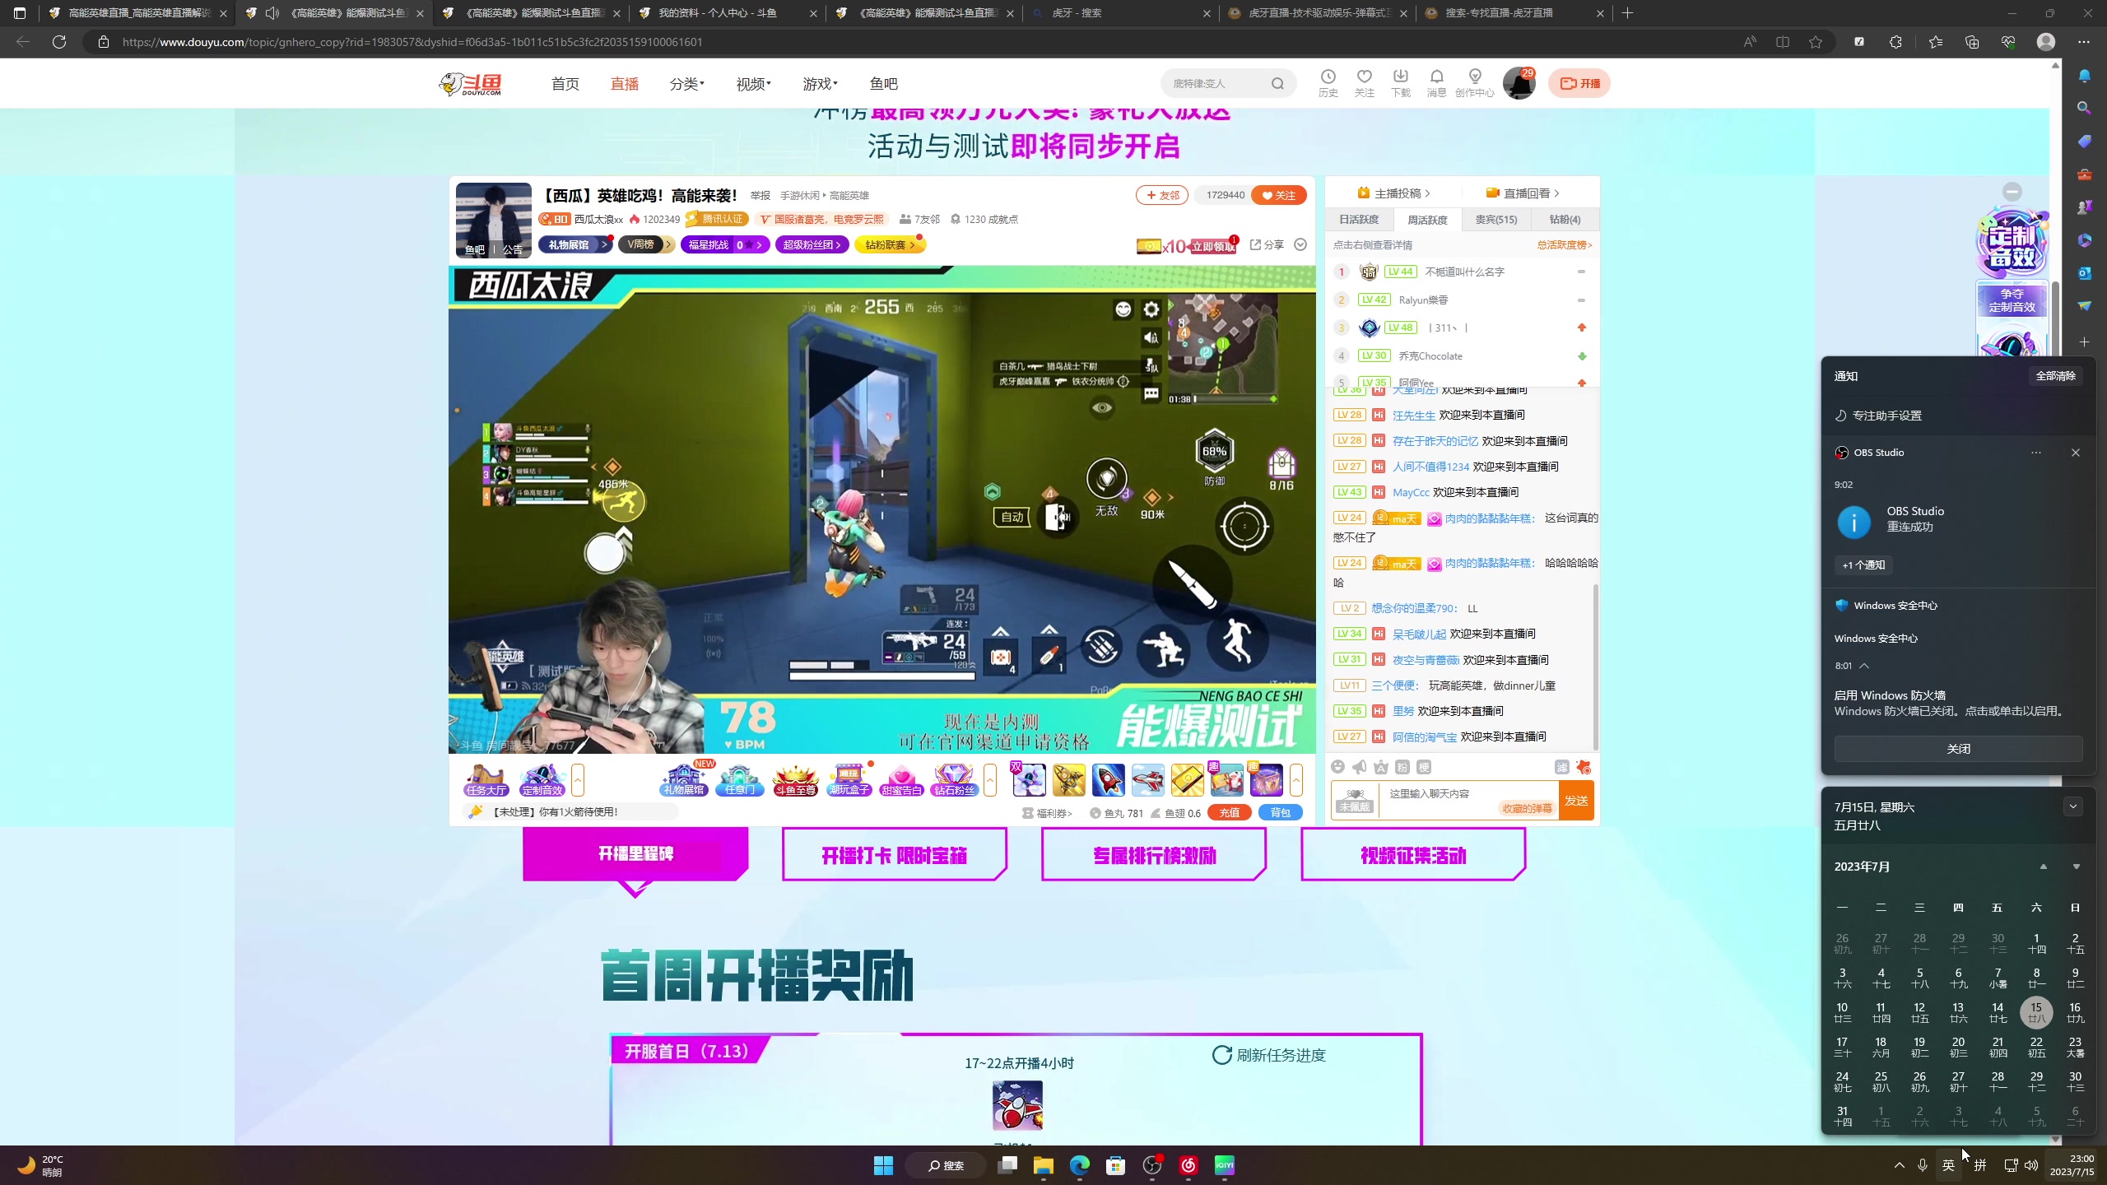
Task: Click the search magnifier icon in Douyu header
Action: click(1277, 83)
